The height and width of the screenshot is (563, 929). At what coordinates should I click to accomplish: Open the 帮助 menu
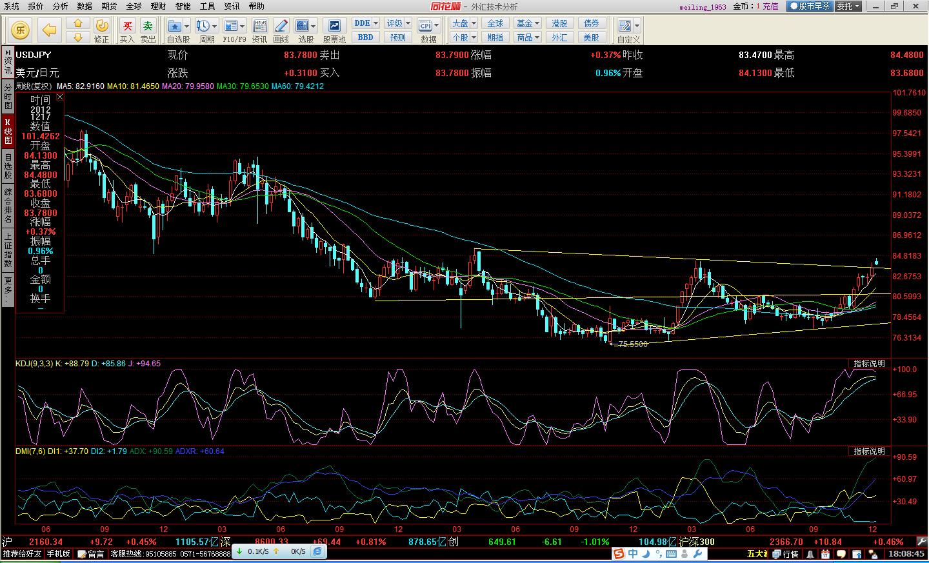(256, 6)
